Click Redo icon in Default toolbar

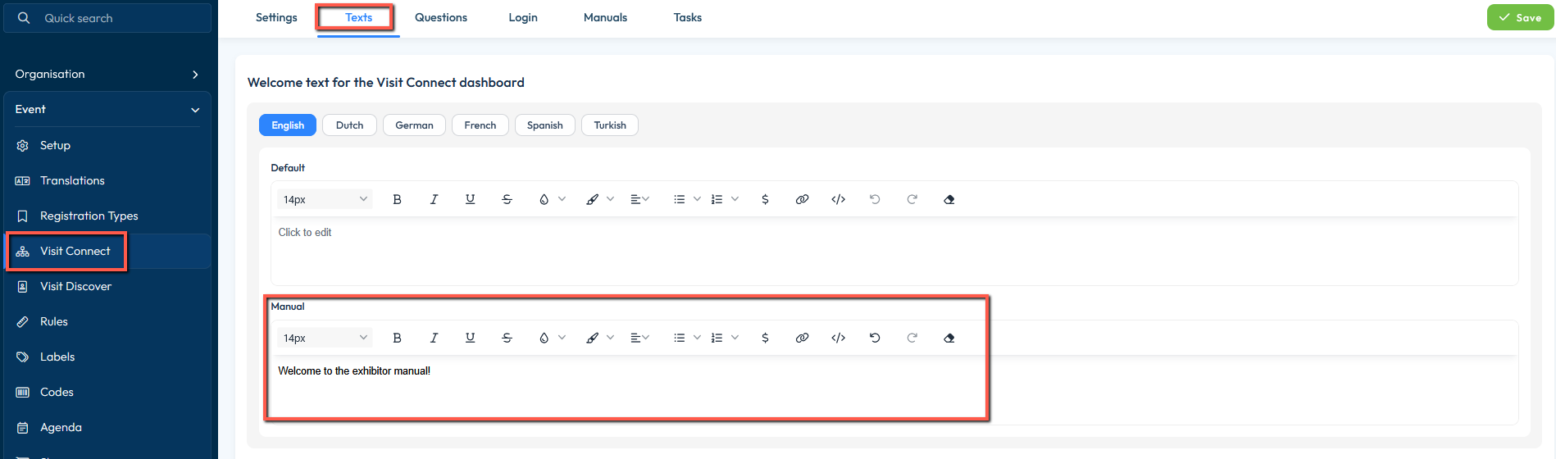click(912, 199)
